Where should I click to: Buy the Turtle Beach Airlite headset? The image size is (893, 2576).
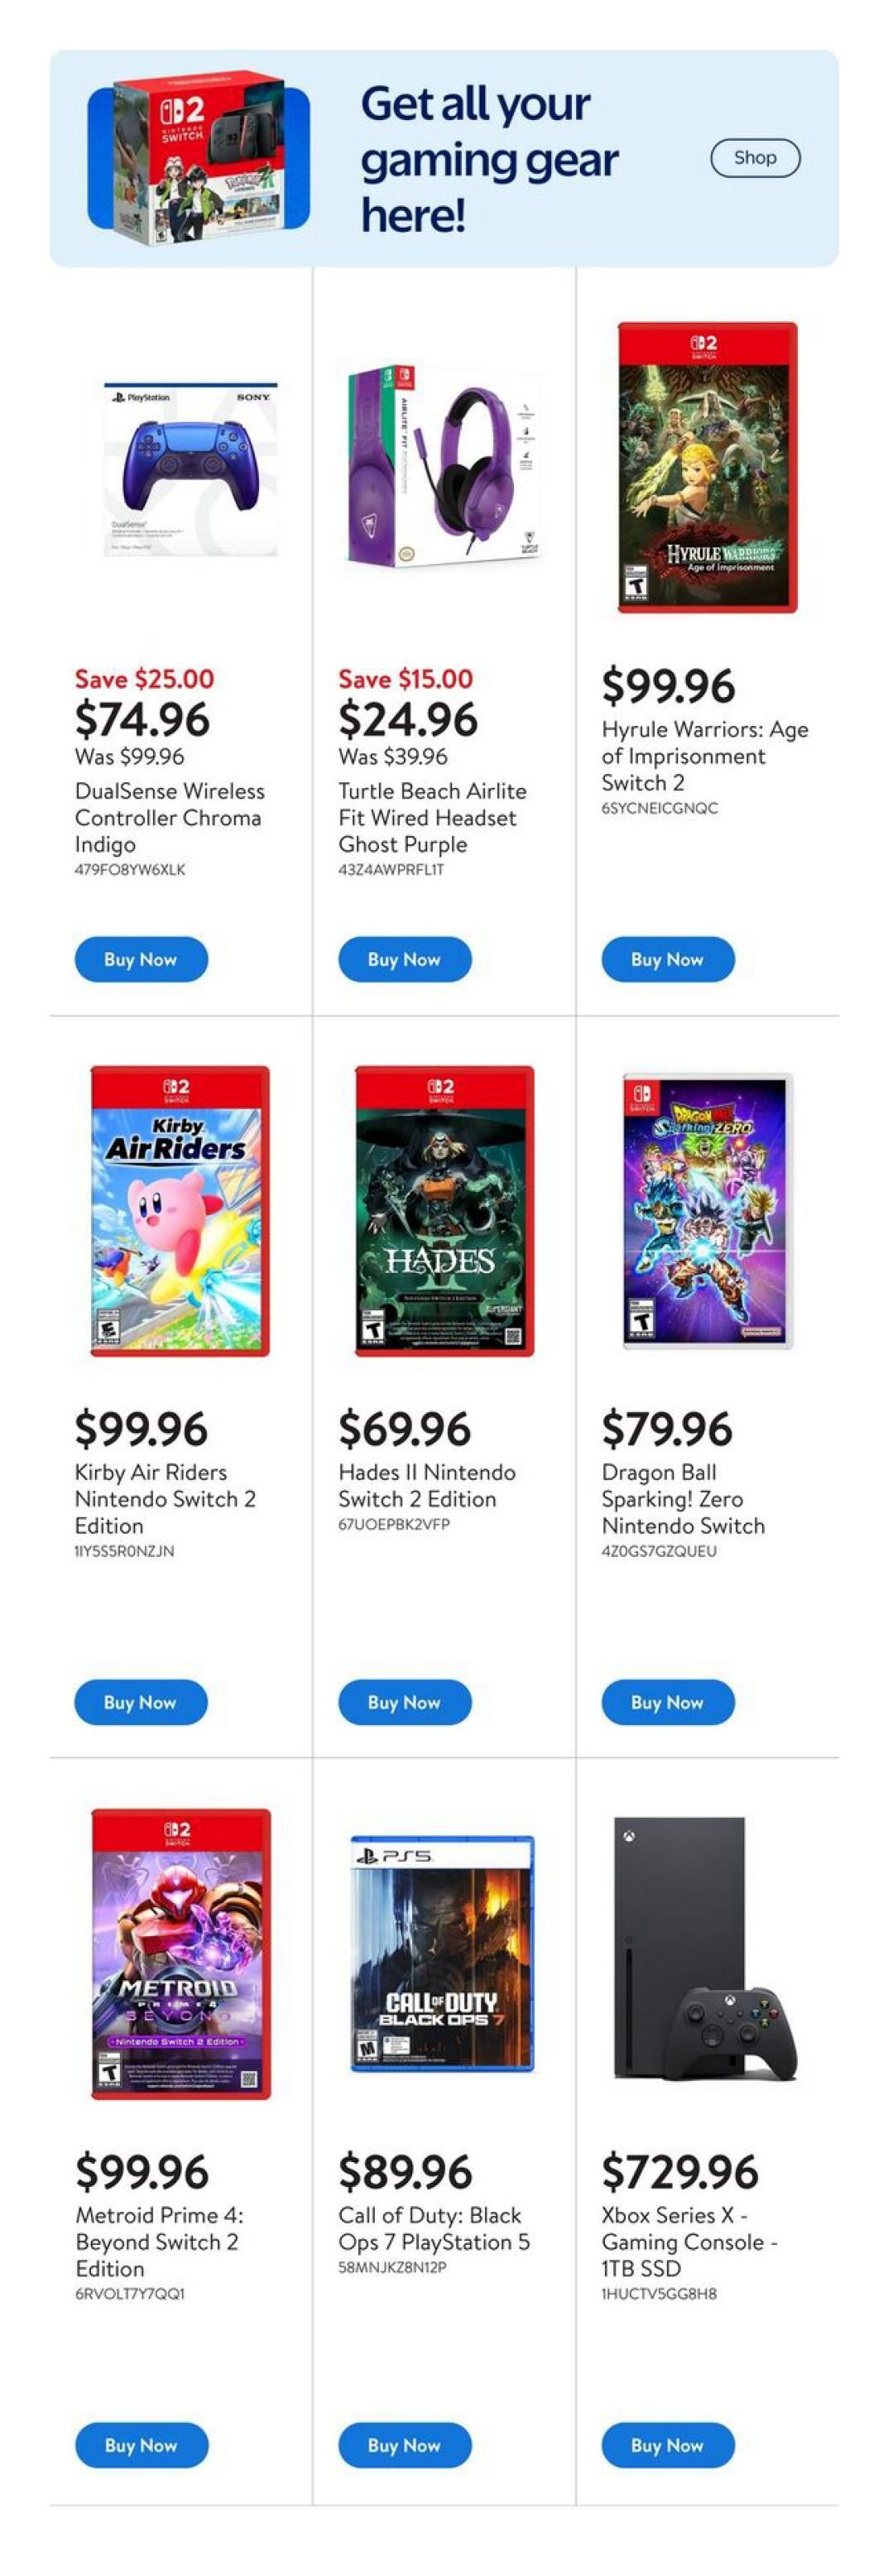(x=404, y=960)
